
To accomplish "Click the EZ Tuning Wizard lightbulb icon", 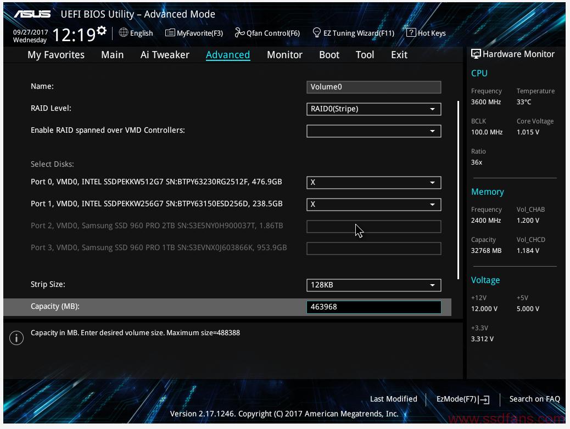I will click(x=317, y=33).
